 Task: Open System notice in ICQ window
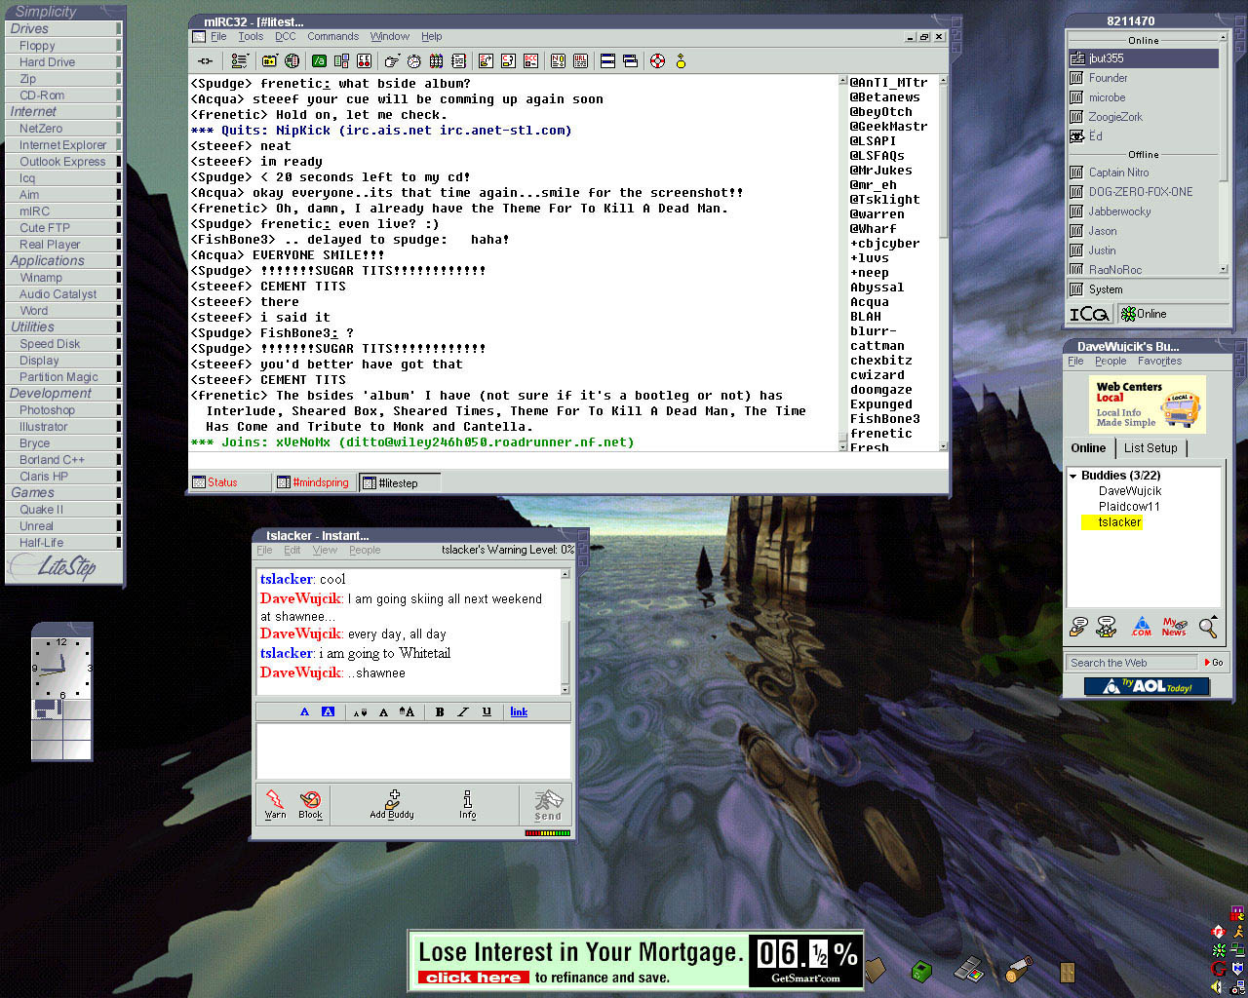click(x=1148, y=289)
